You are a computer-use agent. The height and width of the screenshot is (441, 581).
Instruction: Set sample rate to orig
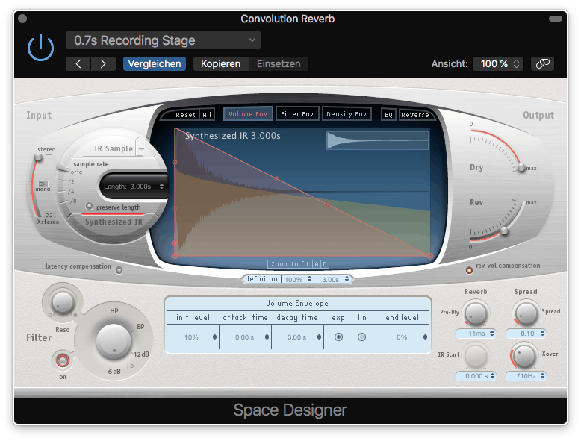click(x=76, y=172)
